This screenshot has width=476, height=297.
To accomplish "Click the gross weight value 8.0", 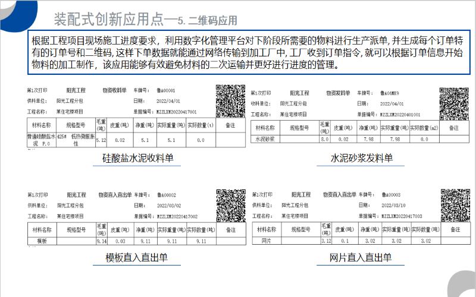I will [x=324, y=139].
